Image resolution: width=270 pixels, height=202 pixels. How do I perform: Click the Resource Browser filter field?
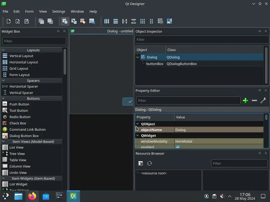[x=239, y=163]
